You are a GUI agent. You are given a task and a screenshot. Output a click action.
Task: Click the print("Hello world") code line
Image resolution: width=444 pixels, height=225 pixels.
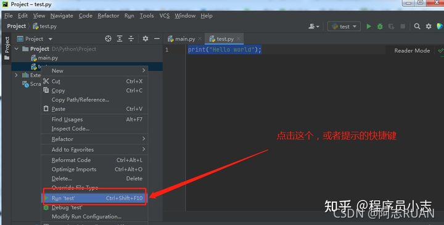[224, 50]
